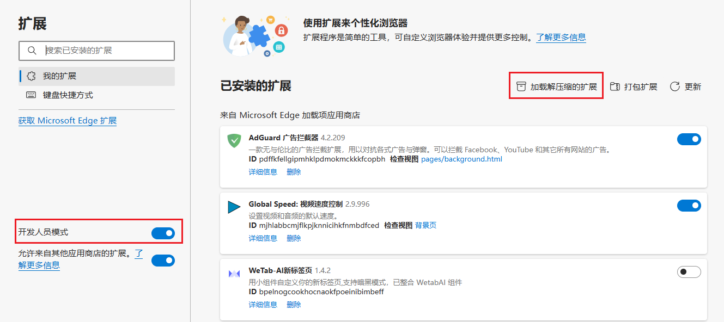This screenshot has width=724, height=322.
Task: Toggle 允许来自其他应用商店的扩展 switch
Action: pyautogui.click(x=163, y=261)
